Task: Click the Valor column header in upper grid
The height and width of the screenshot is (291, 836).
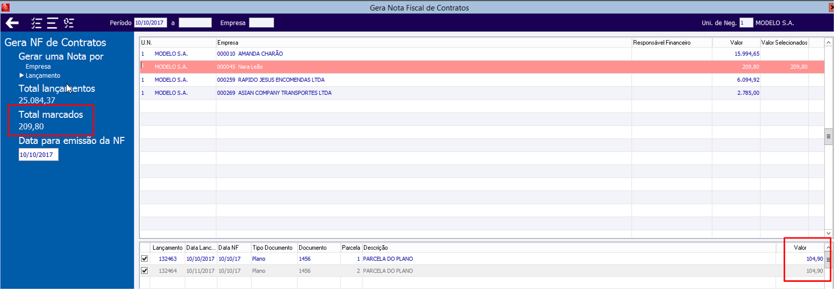Action: pos(736,42)
